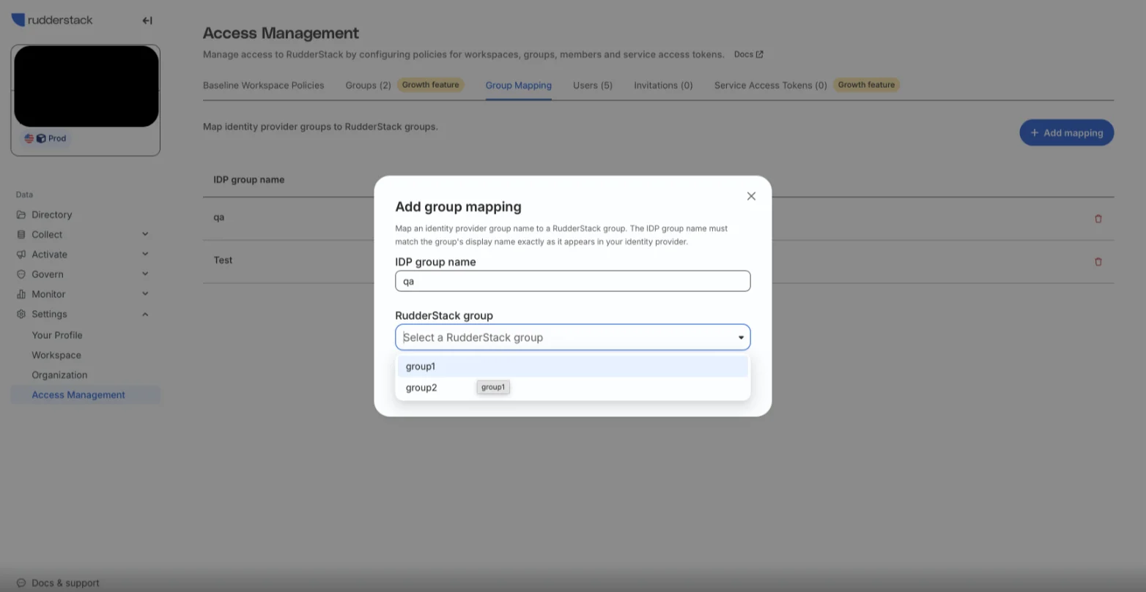This screenshot has height=592, width=1146.
Task: Close the Add group mapping dialog
Action: 751,196
